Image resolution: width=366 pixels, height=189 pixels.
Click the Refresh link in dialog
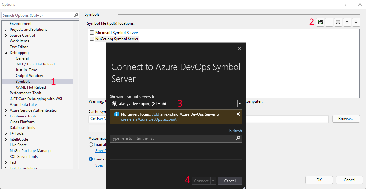(x=236, y=131)
